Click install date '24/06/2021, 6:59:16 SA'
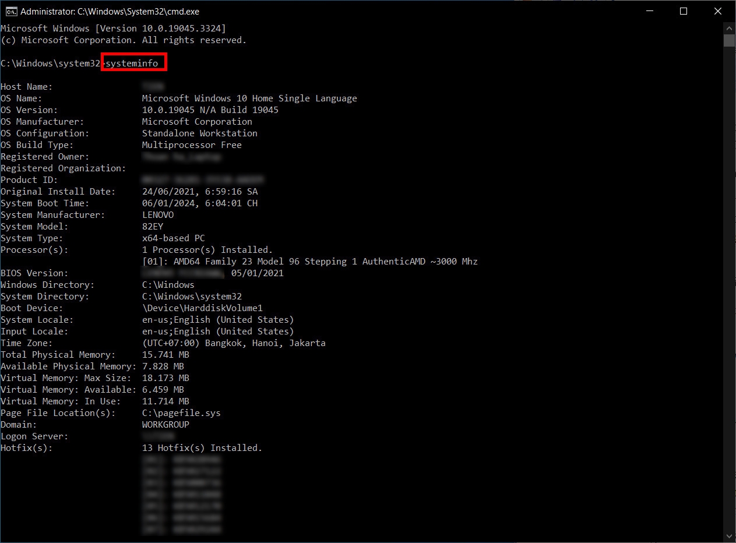 tap(200, 192)
